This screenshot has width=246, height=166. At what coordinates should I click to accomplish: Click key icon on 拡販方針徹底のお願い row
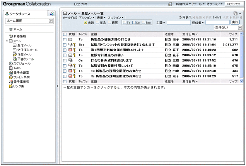coord(74,55)
